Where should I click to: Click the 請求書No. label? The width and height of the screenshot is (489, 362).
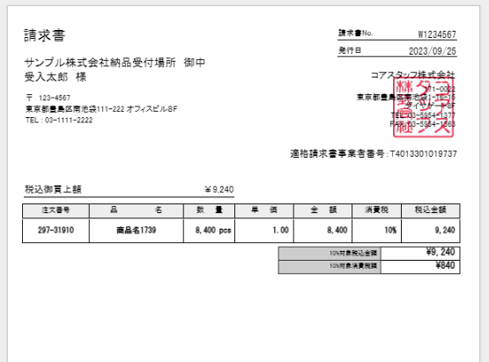click(x=356, y=33)
